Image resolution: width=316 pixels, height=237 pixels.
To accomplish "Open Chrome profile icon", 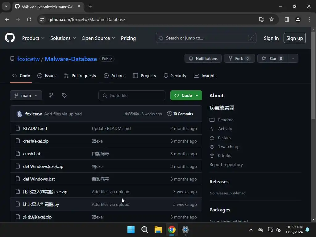I will 298,19.
